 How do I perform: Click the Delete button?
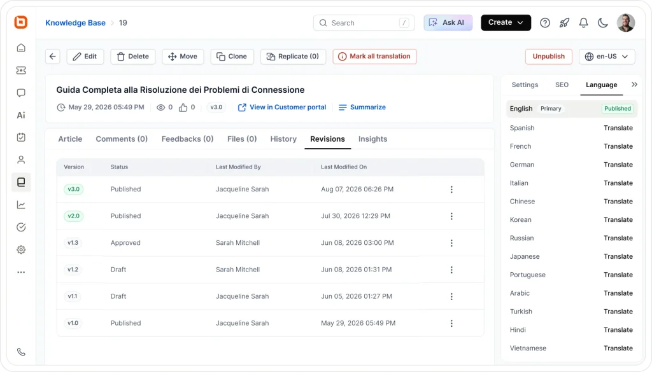(x=132, y=57)
